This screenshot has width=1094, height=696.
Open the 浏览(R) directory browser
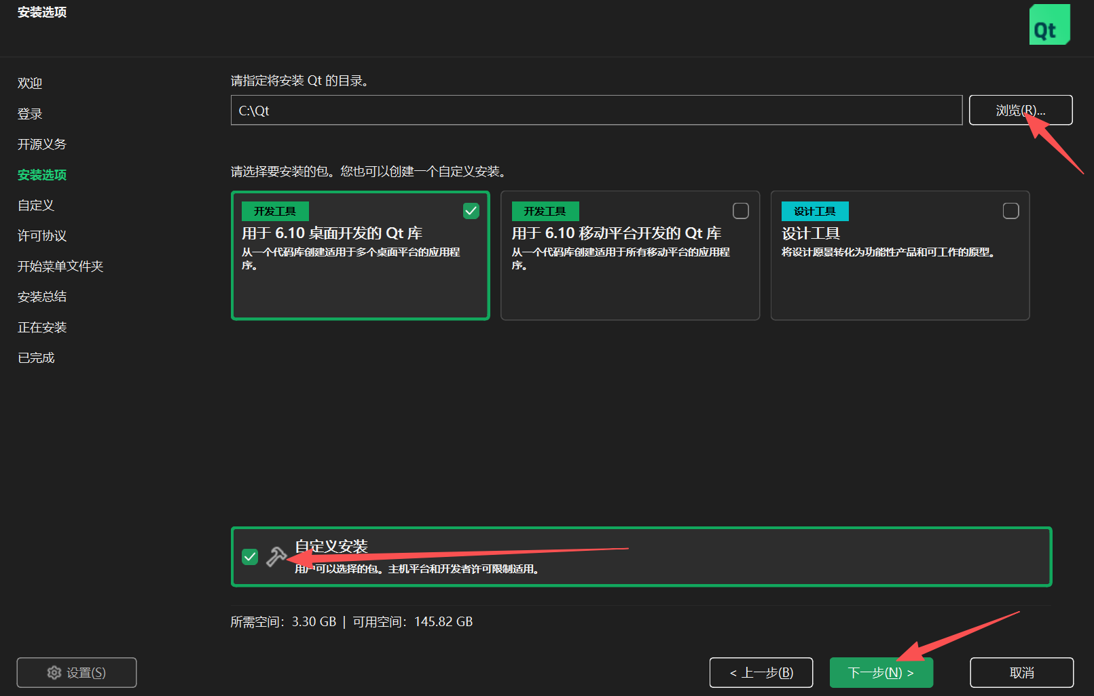(x=1021, y=110)
